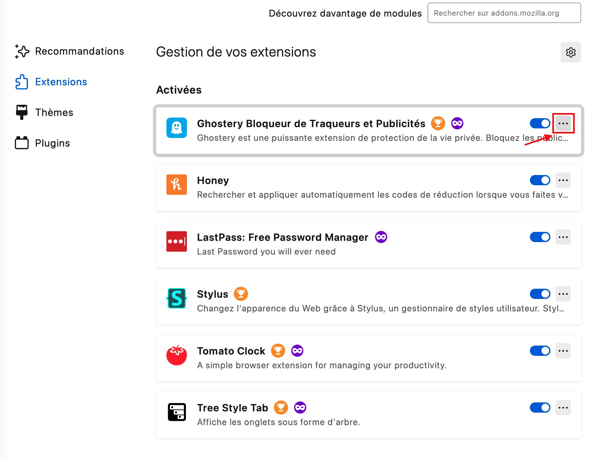Click Ghostery's orange recommended trophy badge
The width and height of the screenshot is (592, 458).
[438, 123]
